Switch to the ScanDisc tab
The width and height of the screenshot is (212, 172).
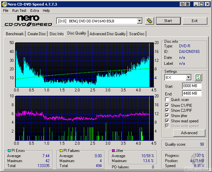[136, 34]
